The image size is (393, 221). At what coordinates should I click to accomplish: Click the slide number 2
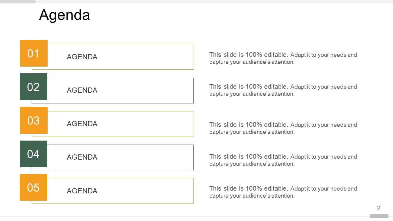tap(379, 208)
